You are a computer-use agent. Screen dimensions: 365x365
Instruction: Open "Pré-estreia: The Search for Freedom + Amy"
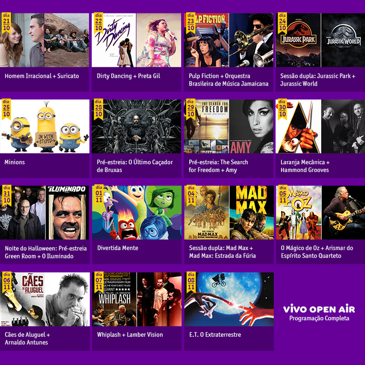(218, 166)
